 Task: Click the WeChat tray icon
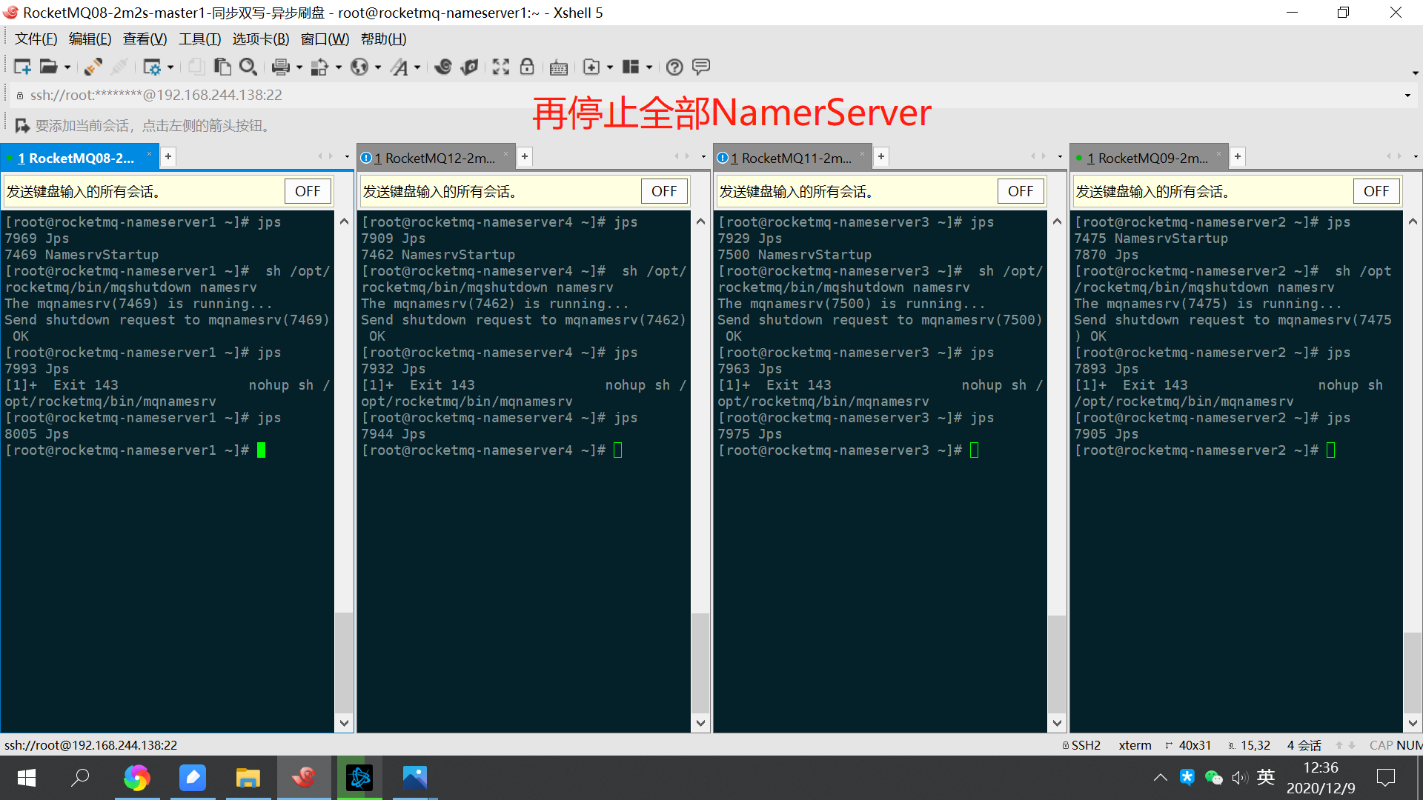[x=1213, y=777]
